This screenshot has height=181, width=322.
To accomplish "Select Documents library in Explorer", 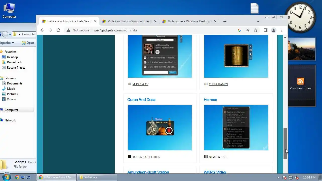I will click(x=15, y=83).
